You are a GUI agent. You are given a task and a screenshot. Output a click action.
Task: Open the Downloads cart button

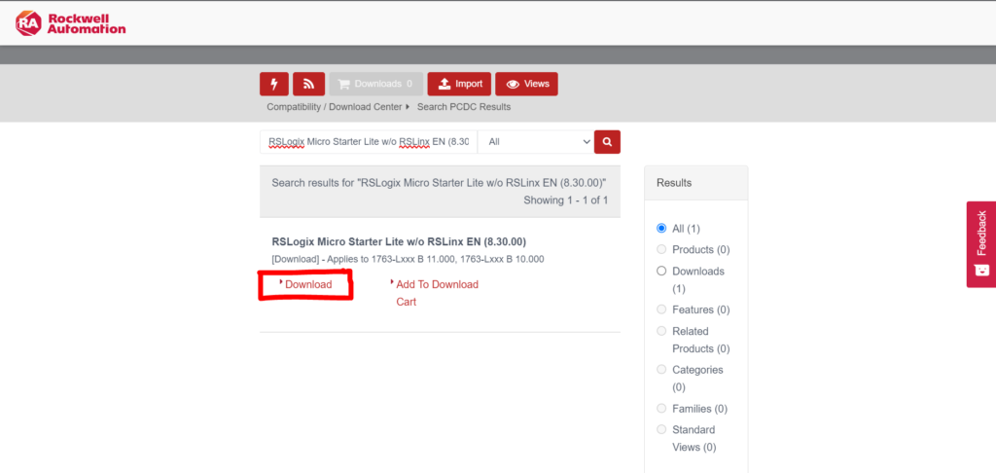click(x=376, y=84)
